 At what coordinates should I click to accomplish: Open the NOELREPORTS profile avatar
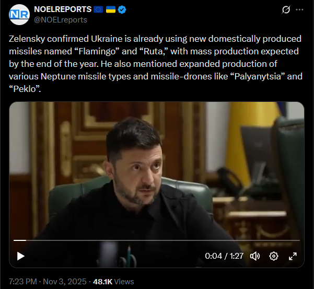coord(19,15)
